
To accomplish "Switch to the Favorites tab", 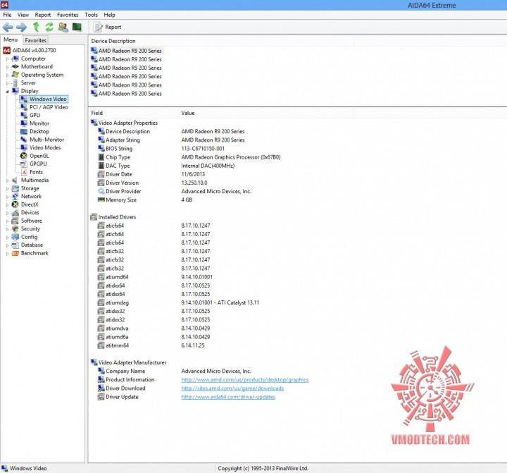I will point(36,40).
